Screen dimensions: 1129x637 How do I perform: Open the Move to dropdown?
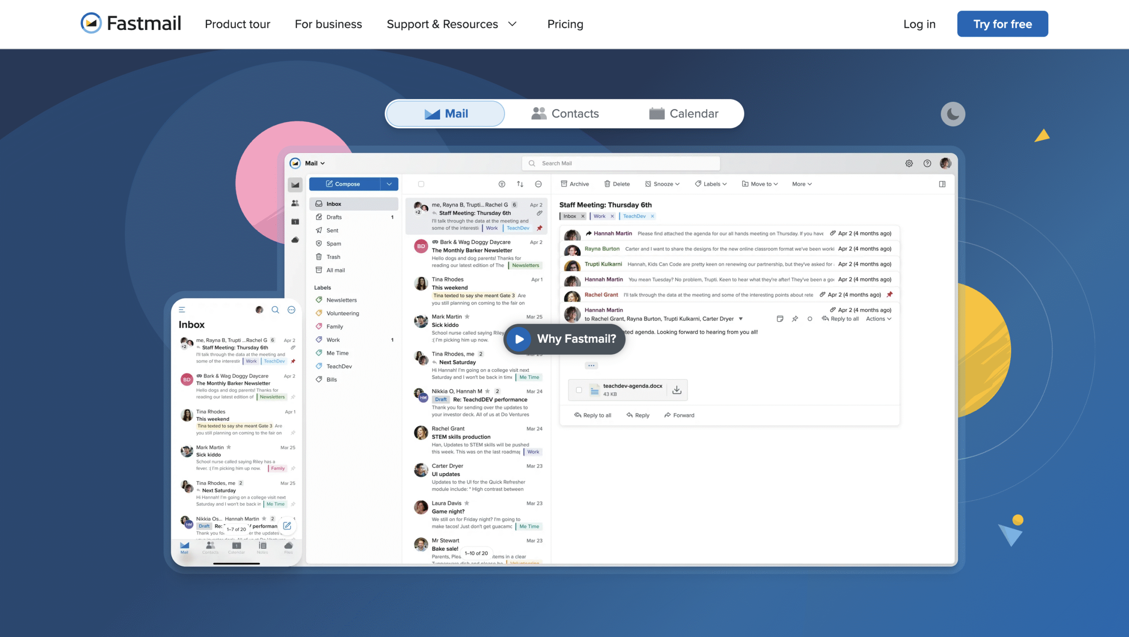pos(760,184)
